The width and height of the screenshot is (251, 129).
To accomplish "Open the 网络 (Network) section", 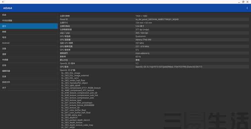I will (x=29, y=32).
